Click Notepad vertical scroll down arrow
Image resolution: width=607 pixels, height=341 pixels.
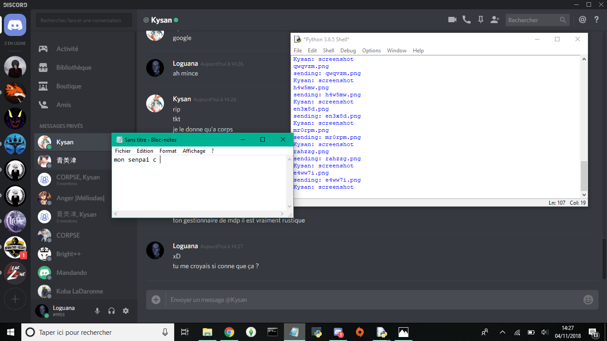pos(290,206)
